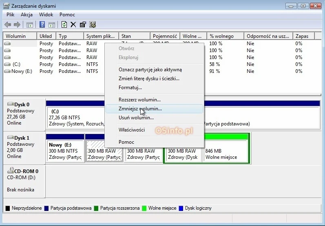Viewport: 325px width, 226px height.
Task: Select the Nowy (E:) partition block on Dysk 1
Action: point(65,151)
